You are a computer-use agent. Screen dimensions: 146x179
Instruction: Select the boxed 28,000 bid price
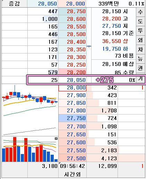[72, 88]
